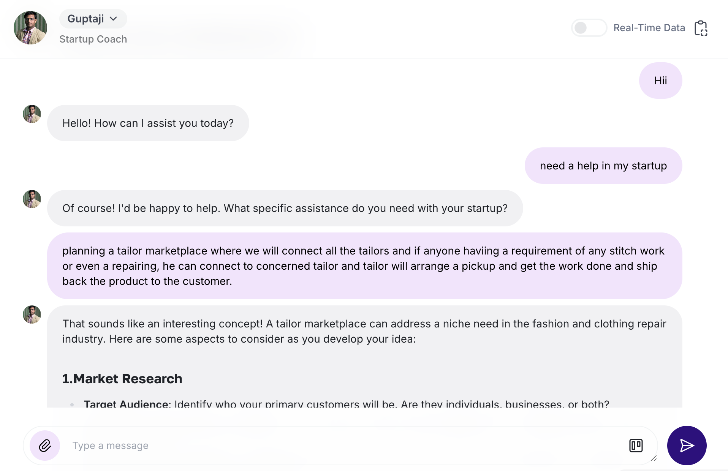Toggle Real-Time Data off after enabling
Viewport: 728px width, 471px height.
point(589,28)
